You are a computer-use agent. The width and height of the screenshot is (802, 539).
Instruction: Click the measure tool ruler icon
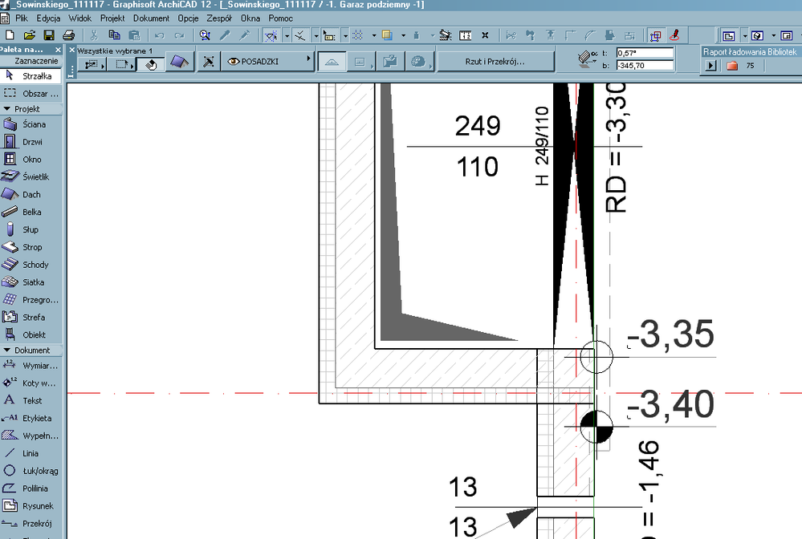click(465, 35)
